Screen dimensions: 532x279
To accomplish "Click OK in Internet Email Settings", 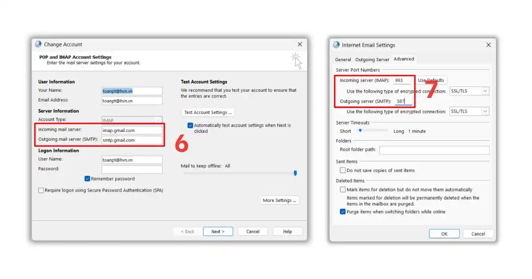I will tap(444, 234).
